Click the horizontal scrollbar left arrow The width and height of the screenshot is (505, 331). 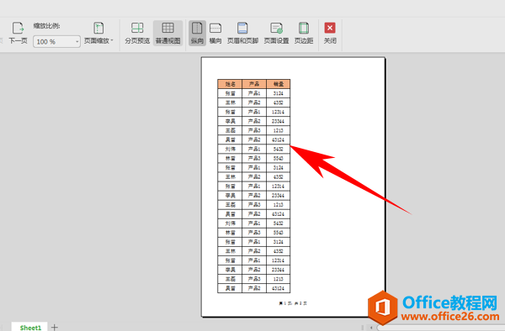tap(371, 328)
